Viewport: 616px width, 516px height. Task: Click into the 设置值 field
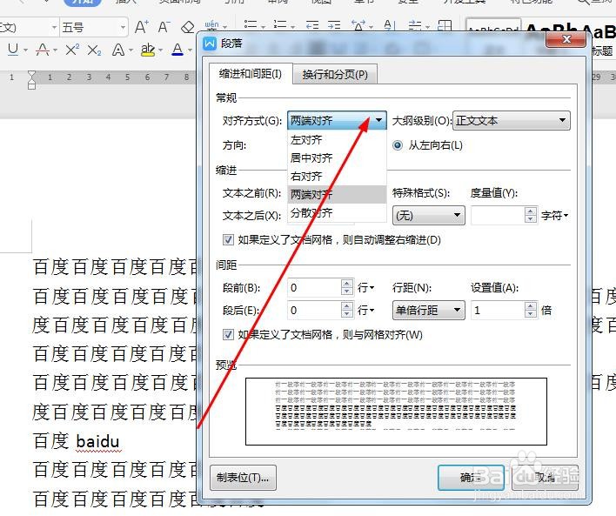click(x=498, y=311)
